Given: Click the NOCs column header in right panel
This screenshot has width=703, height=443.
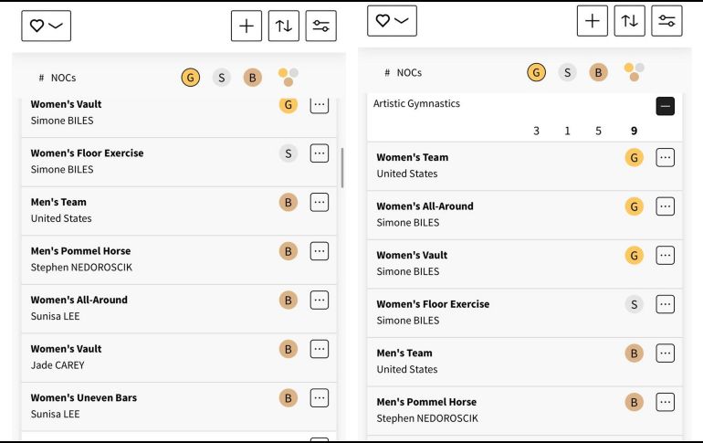Looking at the screenshot, I should (408, 73).
